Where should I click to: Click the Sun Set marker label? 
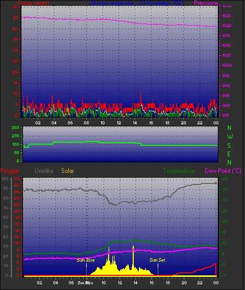click(x=157, y=260)
